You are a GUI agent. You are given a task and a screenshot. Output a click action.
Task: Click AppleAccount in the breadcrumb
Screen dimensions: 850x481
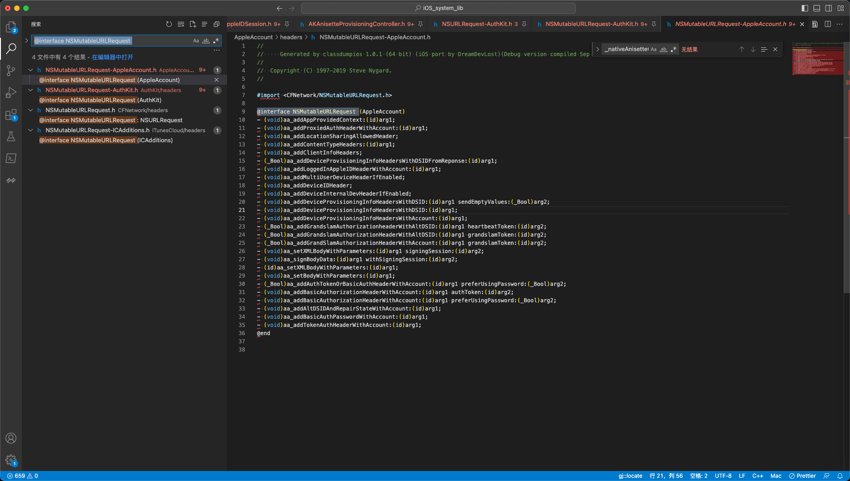[253, 37]
